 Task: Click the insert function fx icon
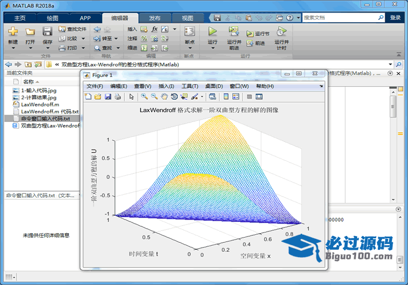click(154, 29)
